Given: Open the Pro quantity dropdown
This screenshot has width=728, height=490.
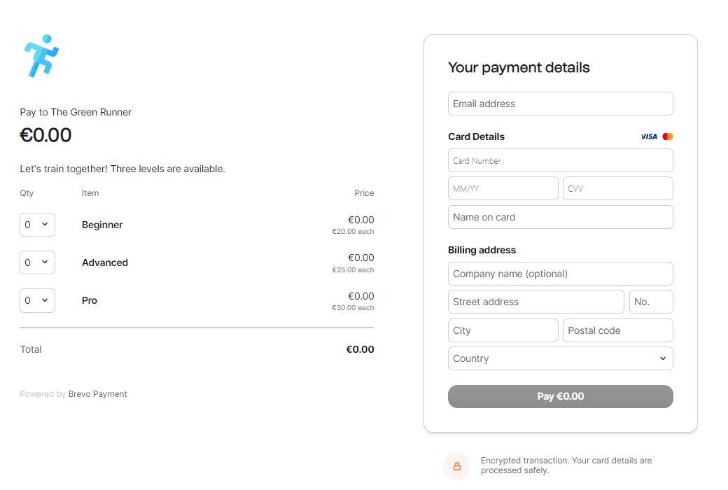Looking at the screenshot, I should [37, 300].
